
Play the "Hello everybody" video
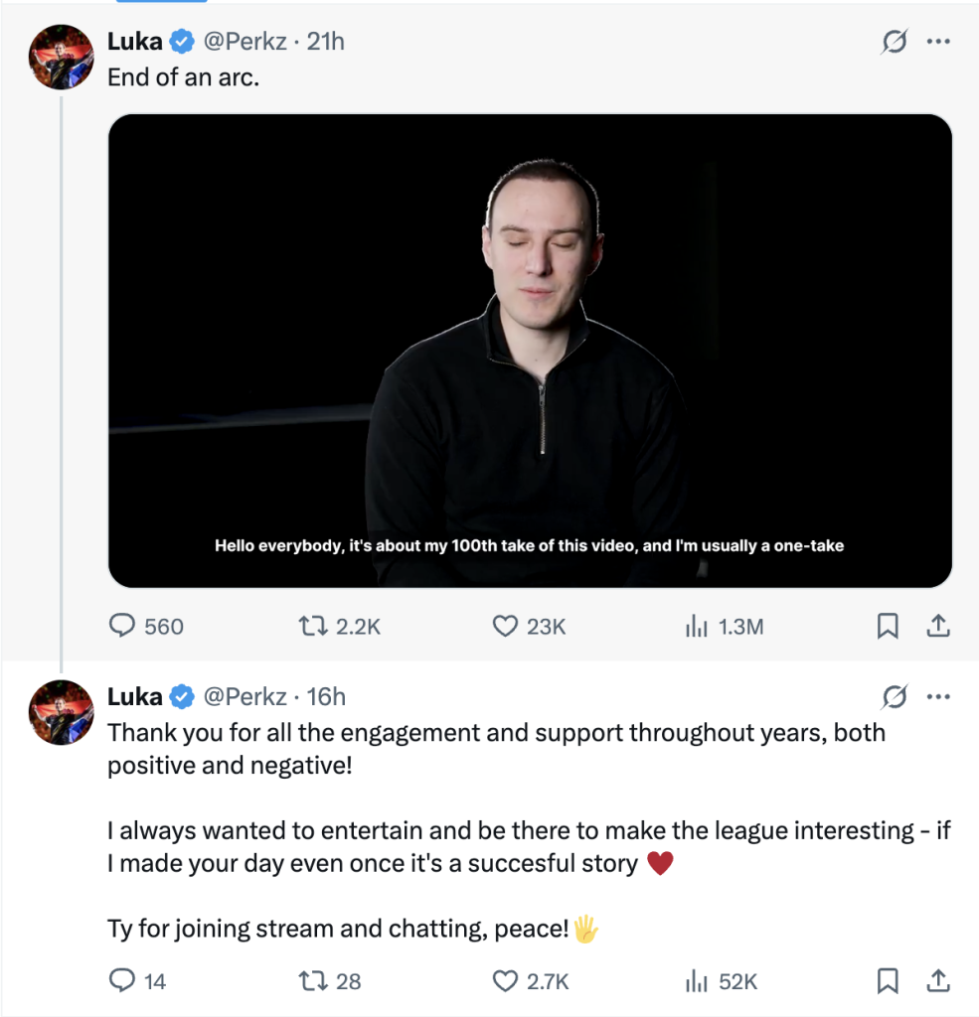click(530, 350)
